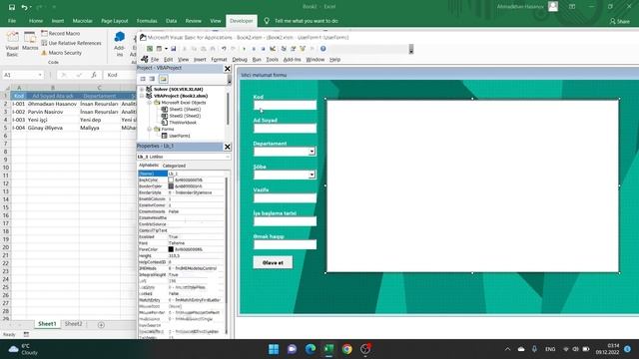639x359 pixels.
Task: Click the Əlavə et button on the form
Action: coord(273,262)
